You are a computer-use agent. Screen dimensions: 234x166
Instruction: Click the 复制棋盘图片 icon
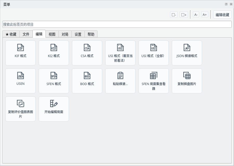[187, 75]
